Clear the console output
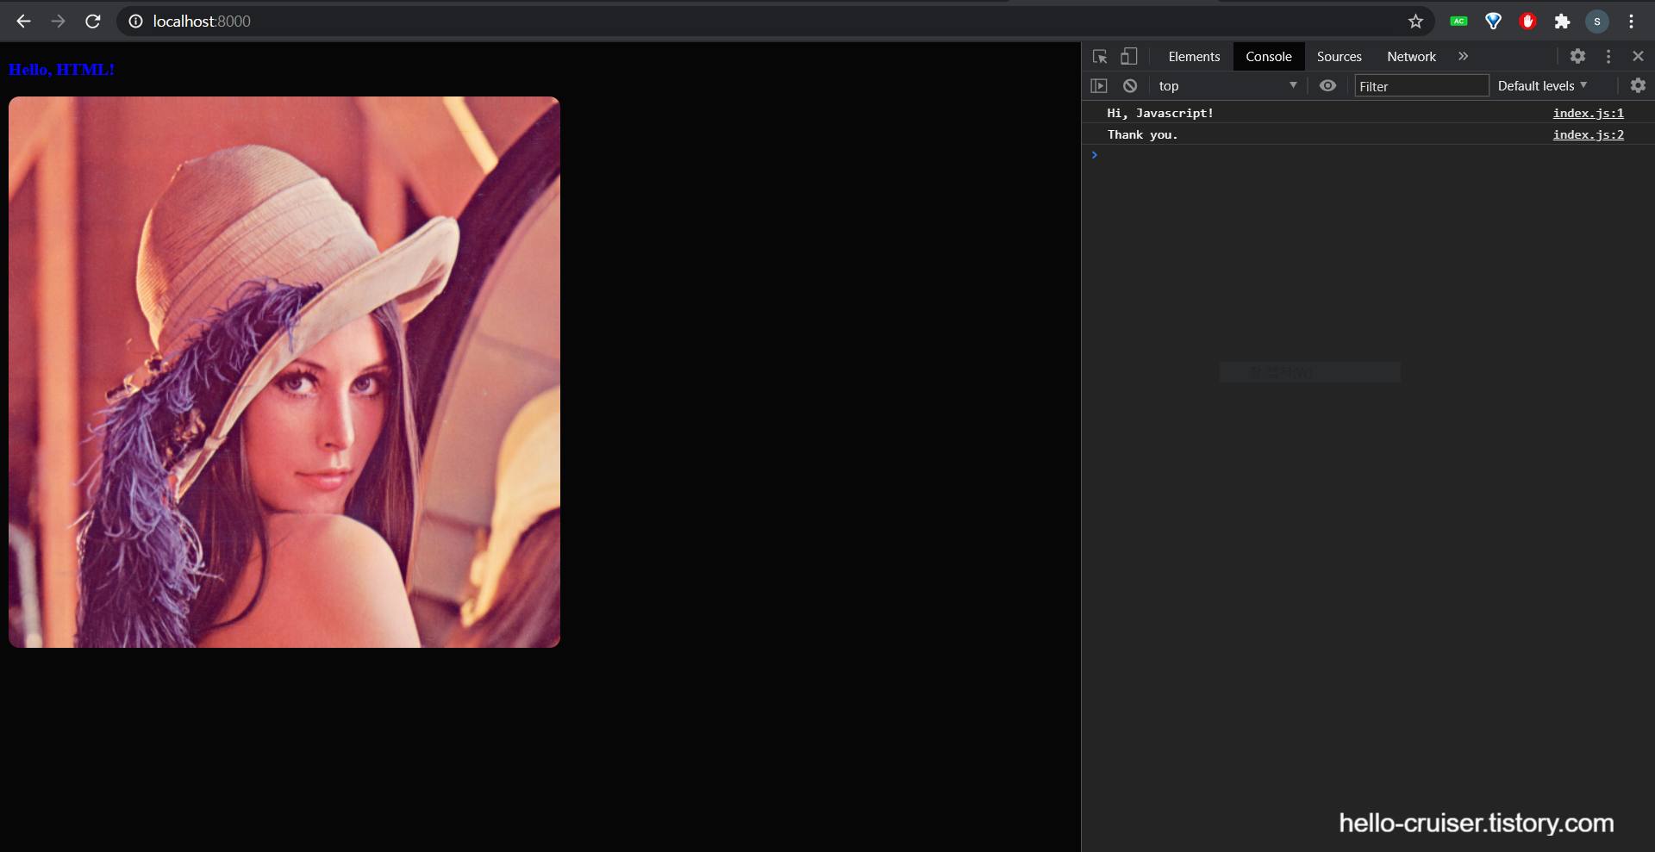This screenshot has height=852, width=1655. click(x=1130, y=85)
